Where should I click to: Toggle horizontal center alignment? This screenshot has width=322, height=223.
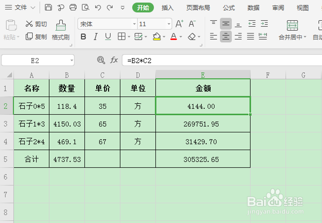coord(226,37)
